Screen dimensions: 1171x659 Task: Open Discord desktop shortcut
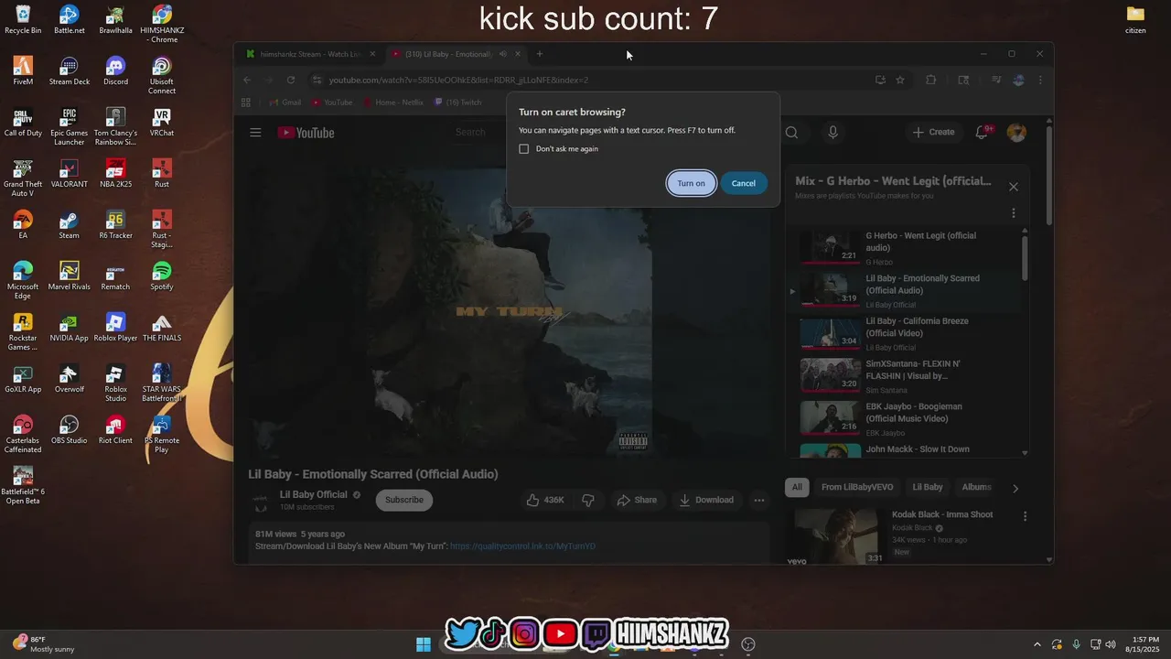pos(115,71)
